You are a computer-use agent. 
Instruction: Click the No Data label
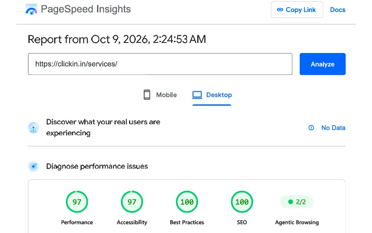click(x=333, y=128)
